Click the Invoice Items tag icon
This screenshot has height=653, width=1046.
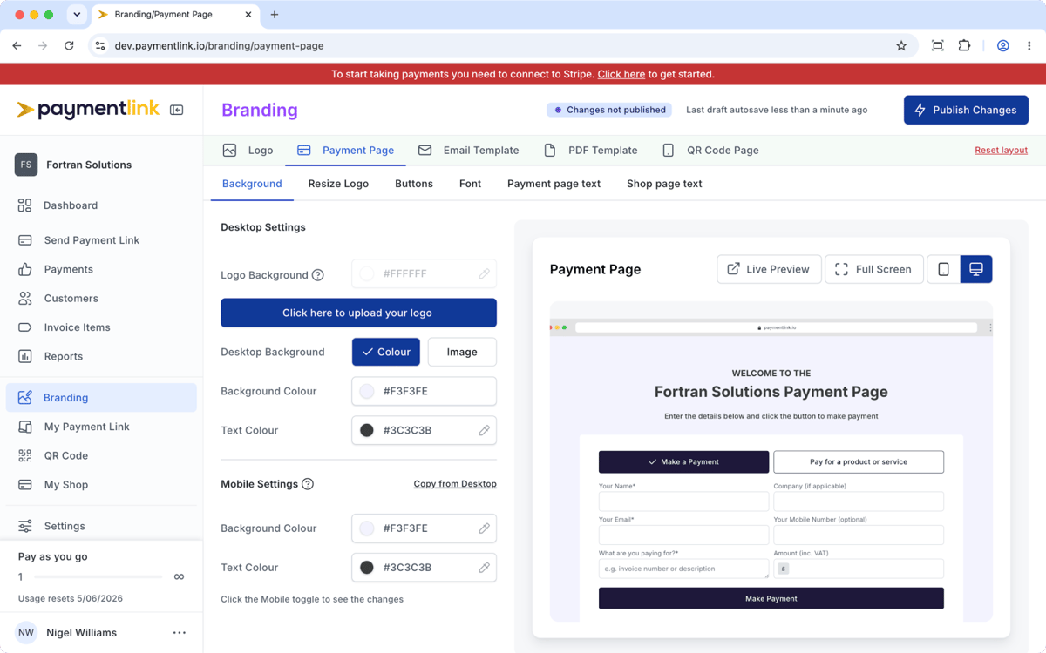click(x=25, y=327)
